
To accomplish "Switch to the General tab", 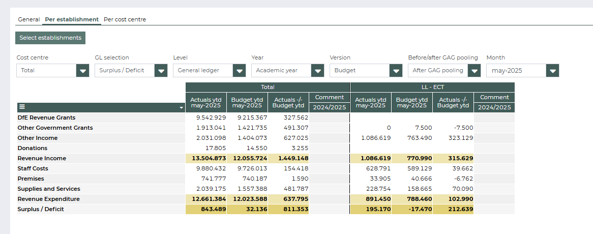I will tap(28, 19).
